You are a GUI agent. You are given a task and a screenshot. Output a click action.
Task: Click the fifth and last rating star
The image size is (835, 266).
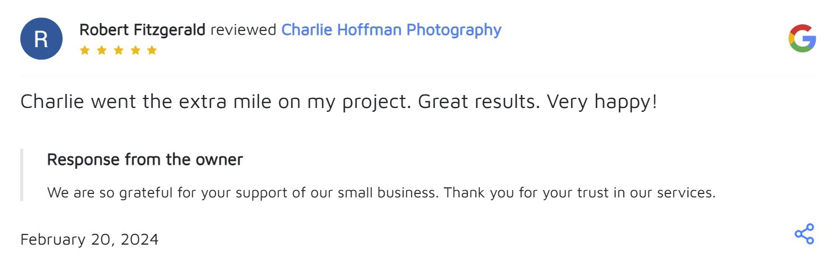pos(152,51)
